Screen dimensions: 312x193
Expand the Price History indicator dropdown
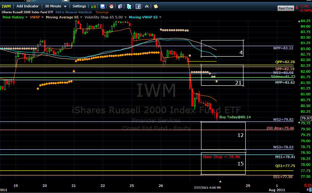pyautogui.click(x=26, y=17)
